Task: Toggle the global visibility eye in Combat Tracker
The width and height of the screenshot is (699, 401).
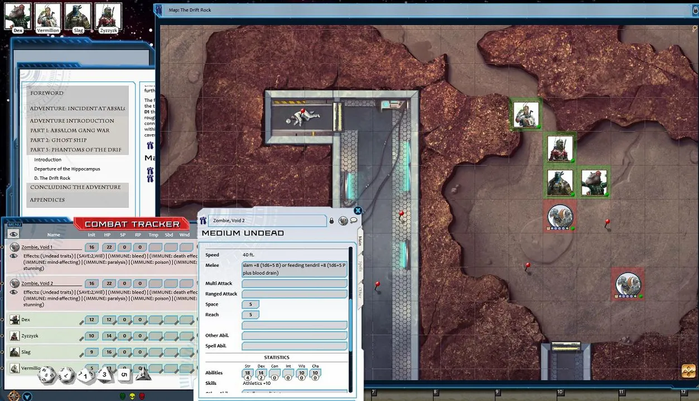Action: (13, 234)
